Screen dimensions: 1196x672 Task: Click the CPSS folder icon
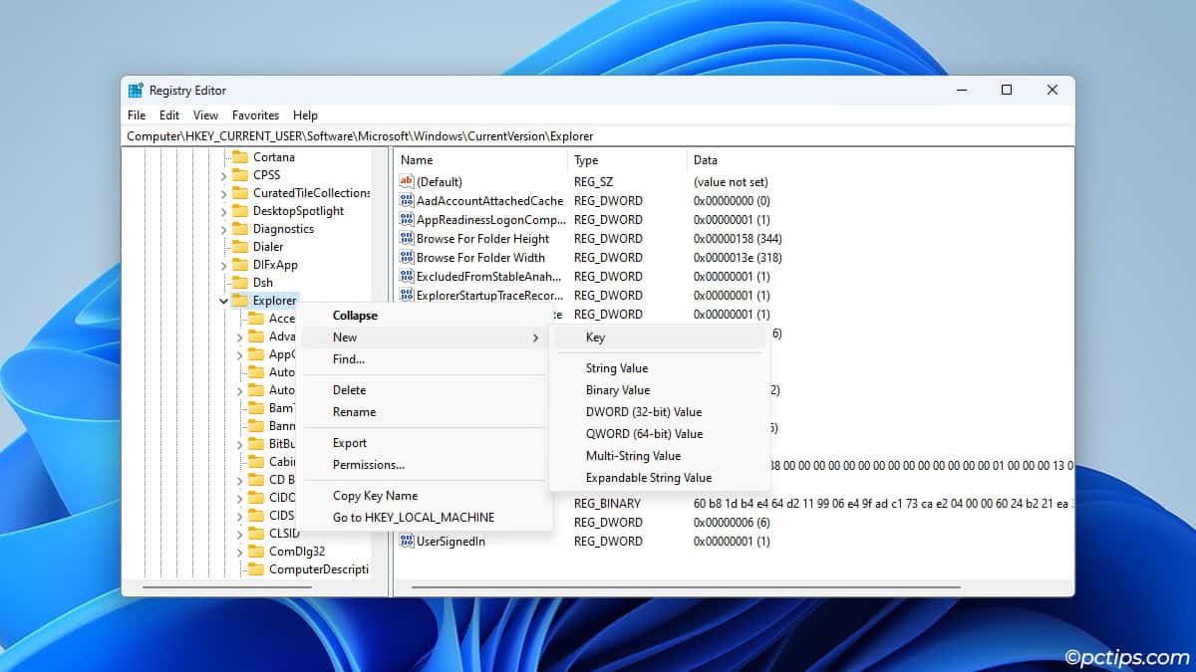click(x=239, y=174)
